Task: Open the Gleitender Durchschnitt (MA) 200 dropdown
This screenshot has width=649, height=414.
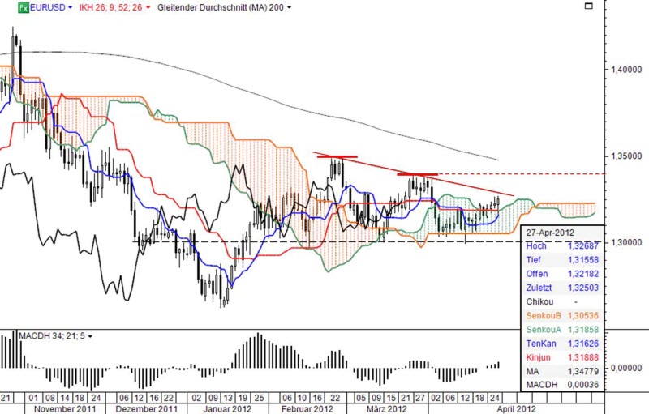Action: click(x=289, y=7)
